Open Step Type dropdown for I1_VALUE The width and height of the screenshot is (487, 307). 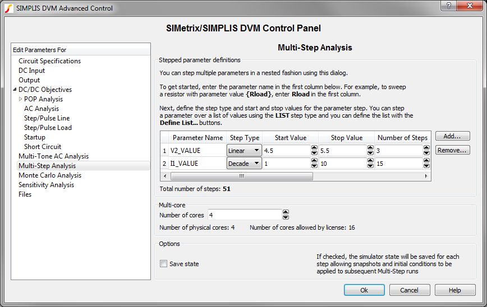[244, 164]
